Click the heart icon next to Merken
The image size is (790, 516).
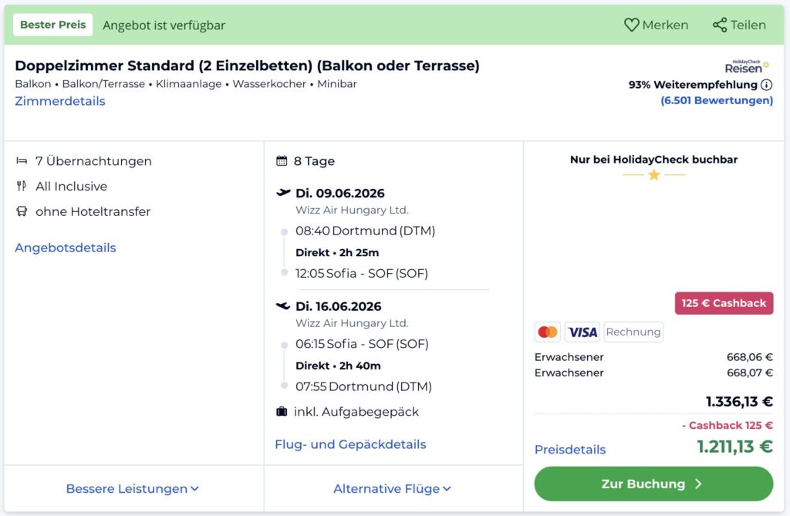(631, 25)
